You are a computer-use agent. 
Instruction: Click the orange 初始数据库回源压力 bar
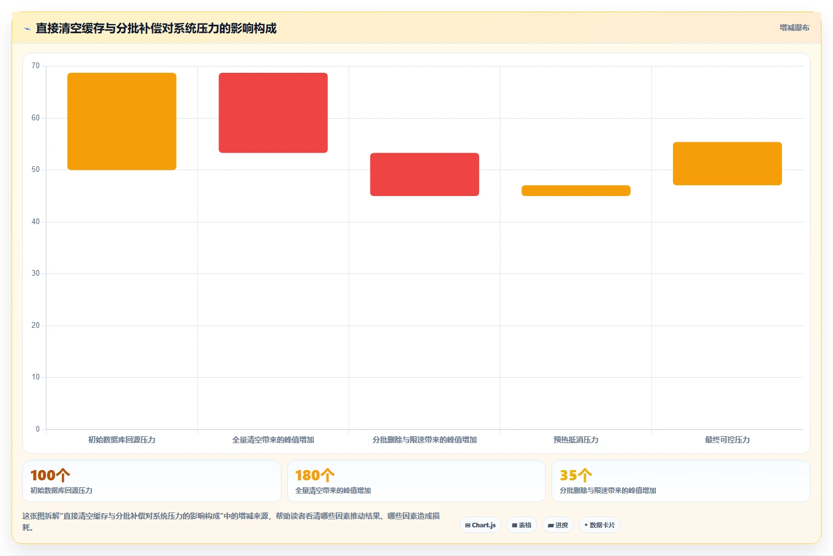click(122, 122)
